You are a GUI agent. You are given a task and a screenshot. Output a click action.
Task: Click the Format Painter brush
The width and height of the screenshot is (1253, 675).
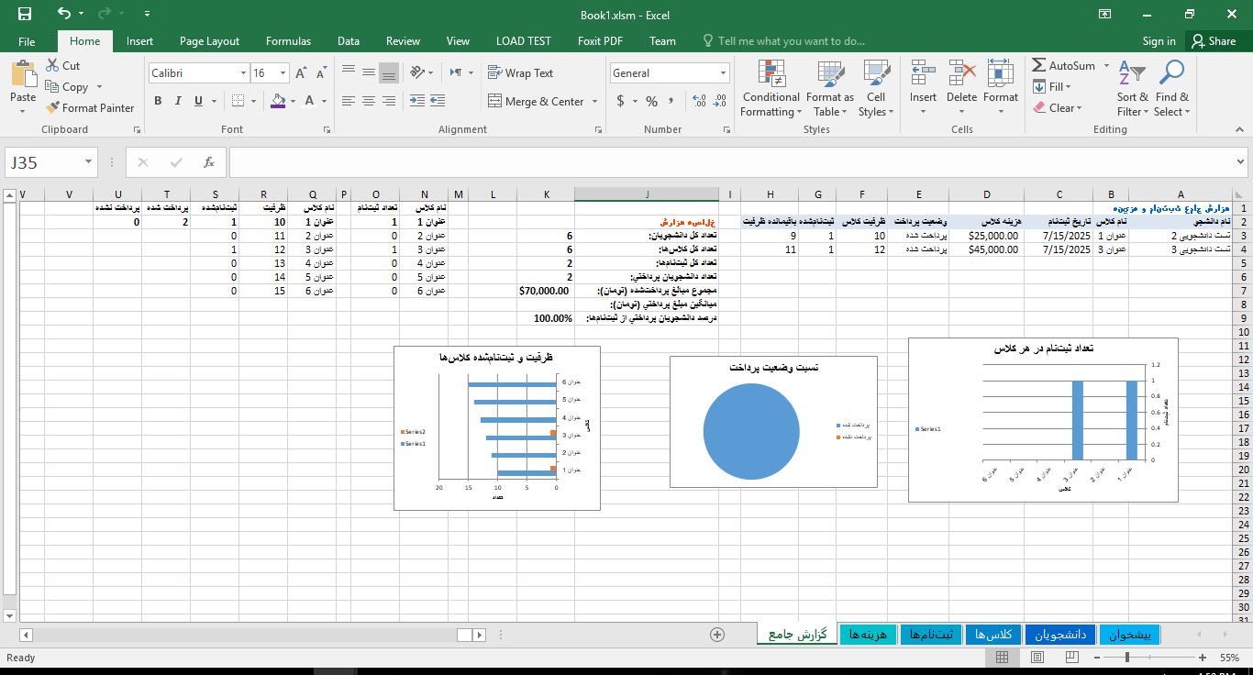tap(90, 108)
